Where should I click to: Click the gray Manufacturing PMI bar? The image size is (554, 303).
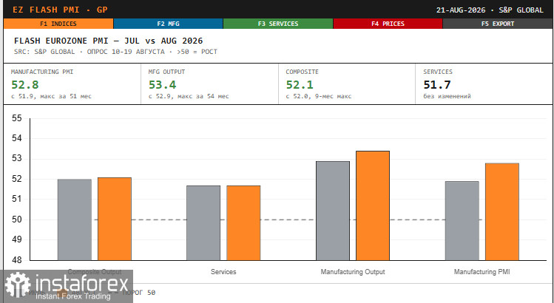click(462, 221)
